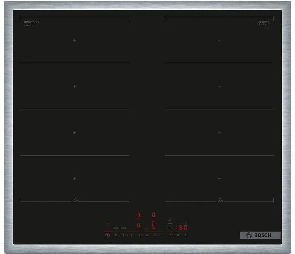
Task: Set power level 1 on the slider
Action: coord(124,235)
